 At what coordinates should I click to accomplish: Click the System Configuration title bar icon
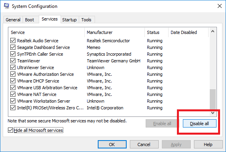[x=6, y=6]
